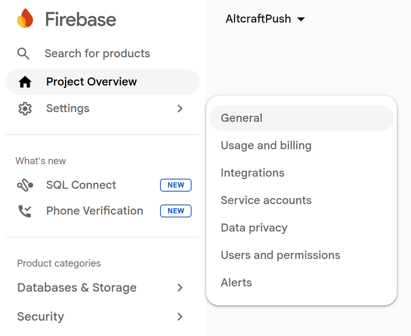Expand the Security category chevron
The width and height of the screenshot is (411, 336).
tap(180, 317)
